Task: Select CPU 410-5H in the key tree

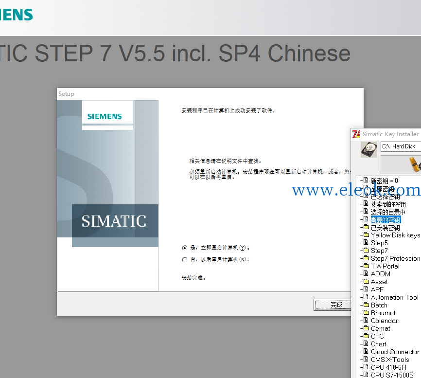Action: pyautogui.click(x=388, y=367)
